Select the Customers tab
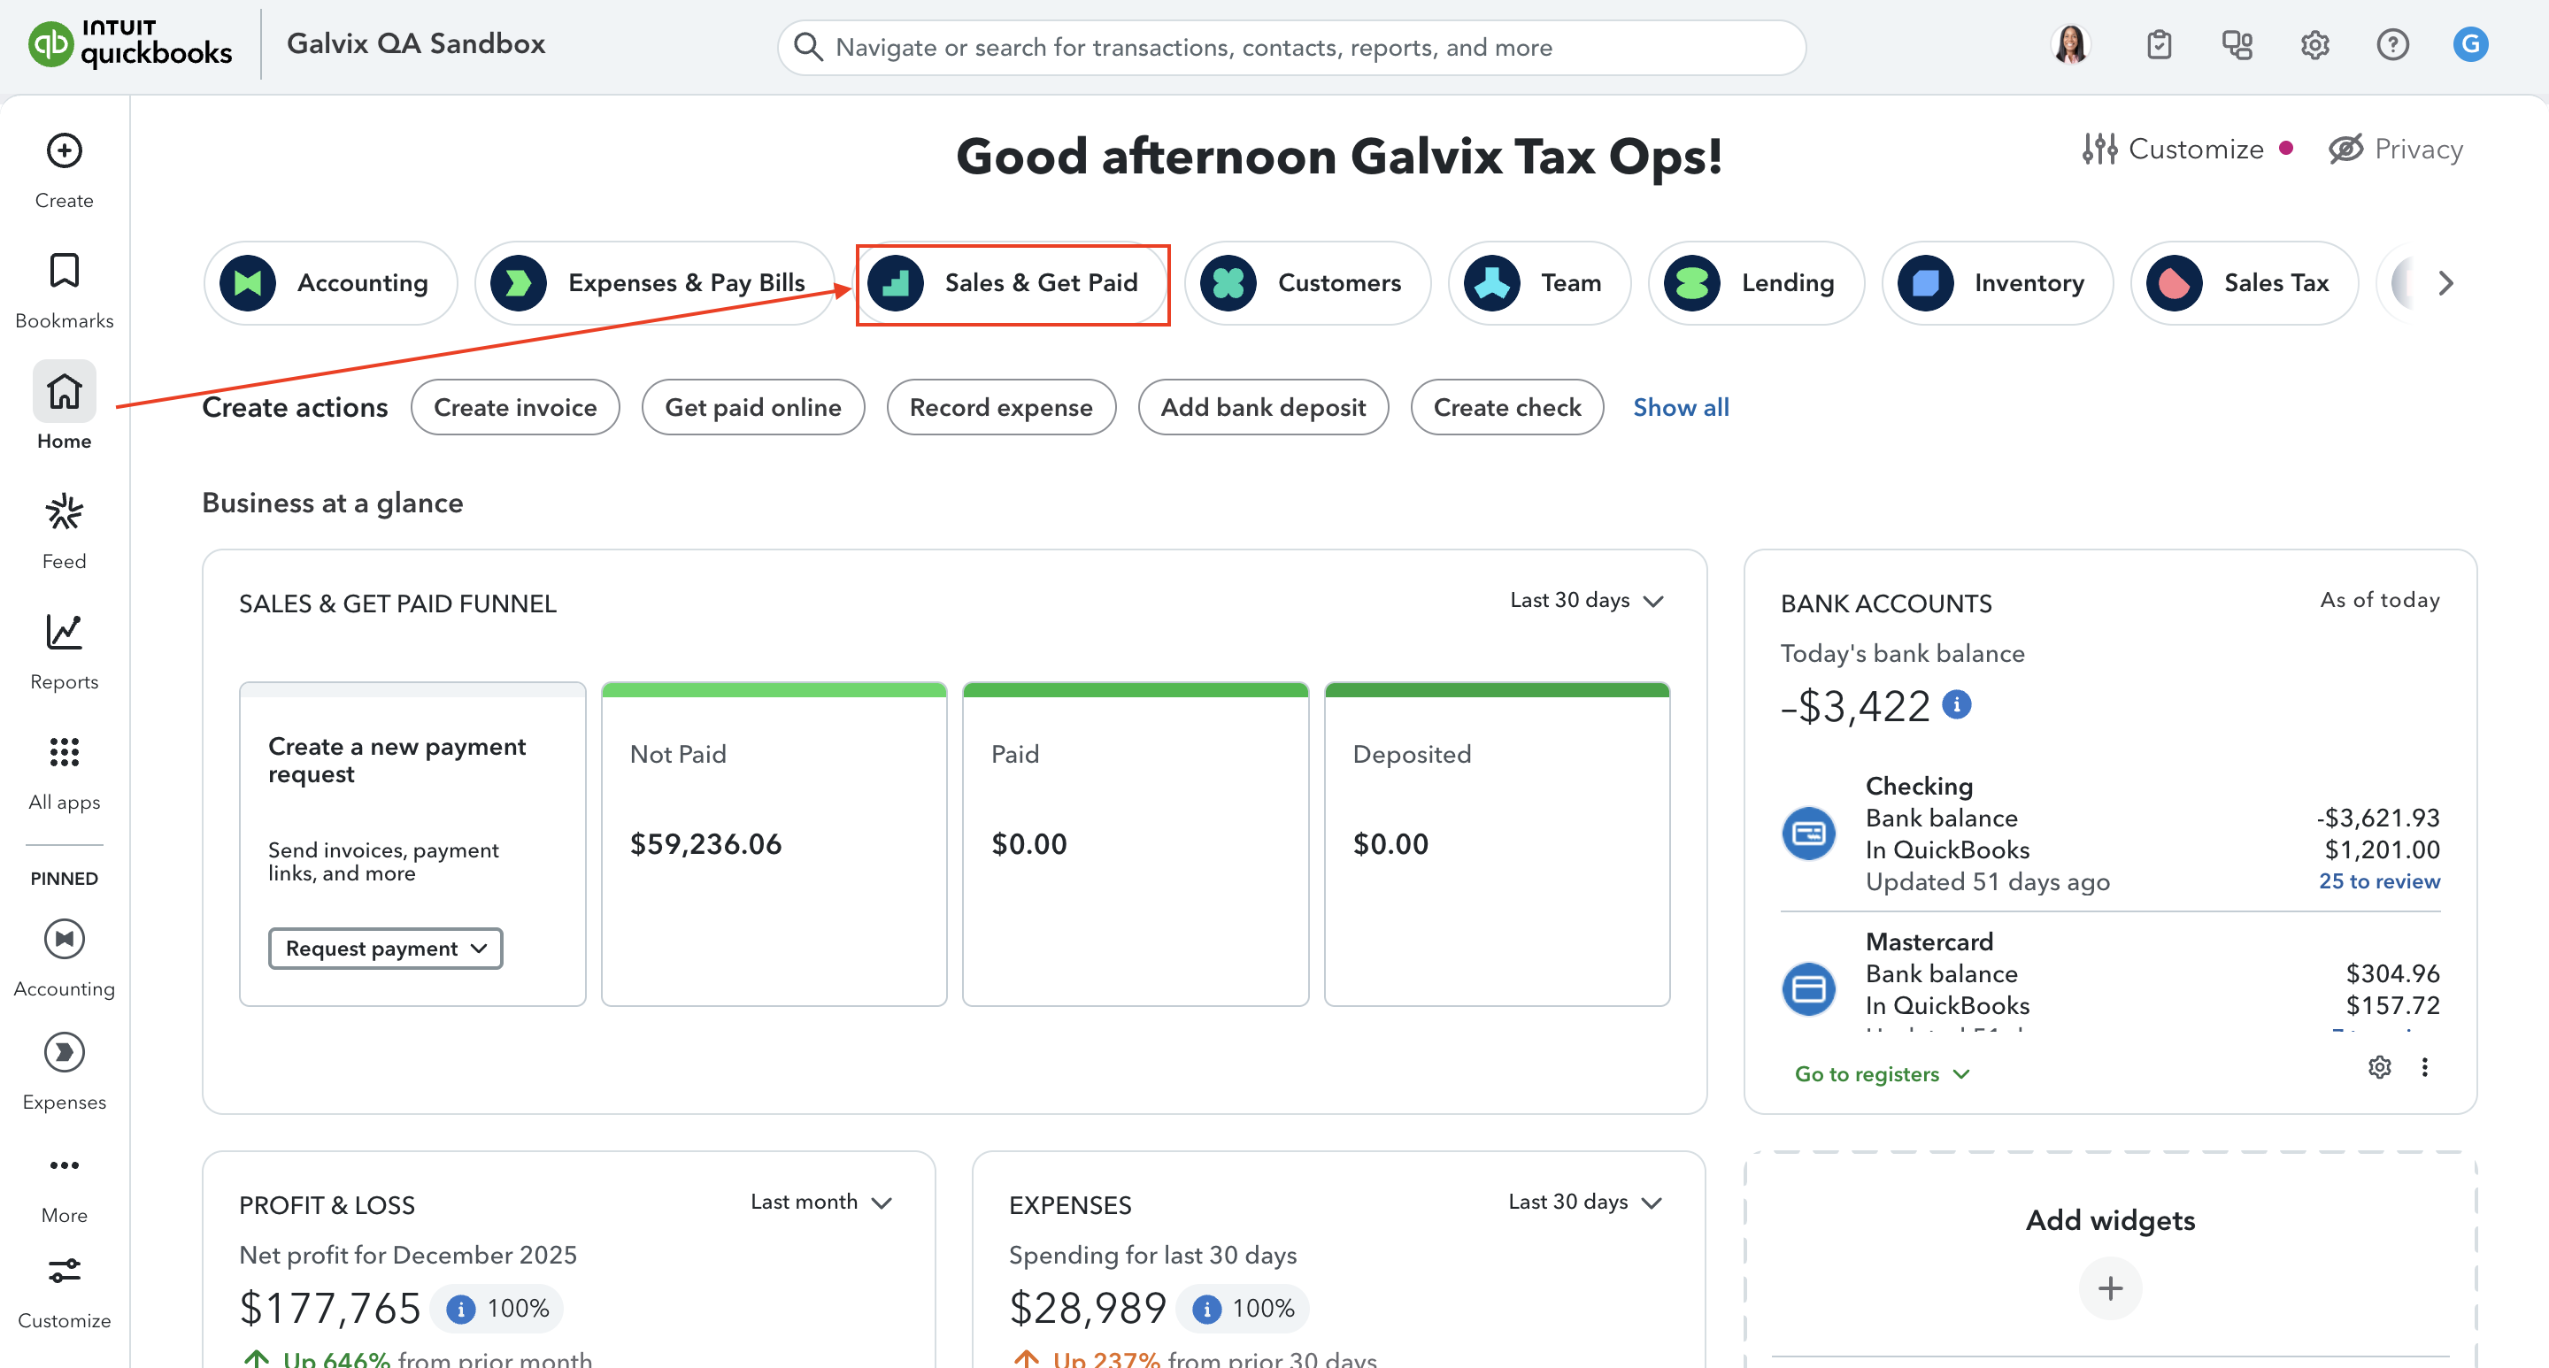The image size is (2549, 1368). 1307,283
